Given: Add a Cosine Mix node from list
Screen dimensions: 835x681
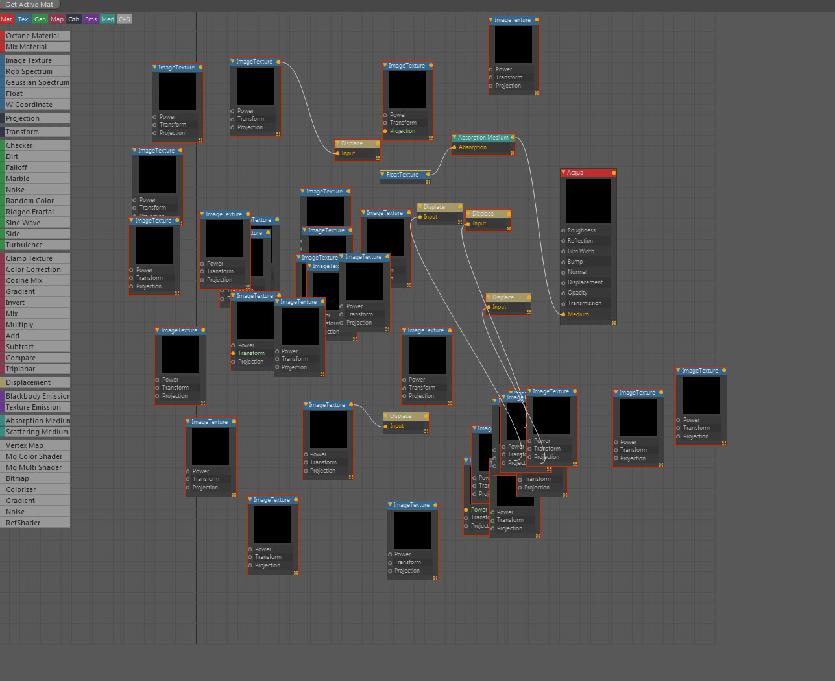Looking at the screenshot, I should pyautogui.click(x=35, y=280).
